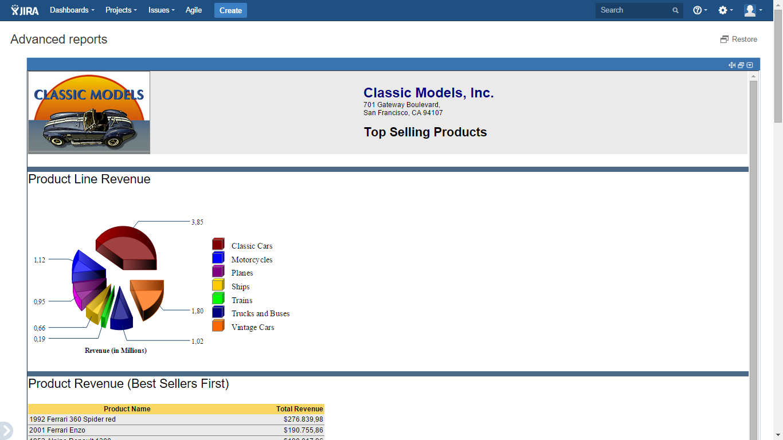Screen dimensions: 783x440
Task: Open the Agile menu
Action: pos(194,10)
